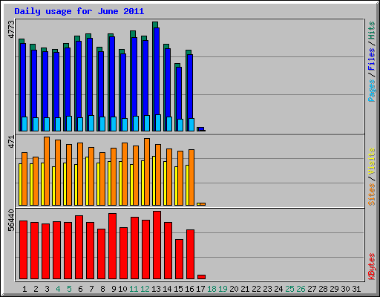Click day '30' on the x-axis
The width and height of the screenshot is (380, 297).
coord(345,289)
